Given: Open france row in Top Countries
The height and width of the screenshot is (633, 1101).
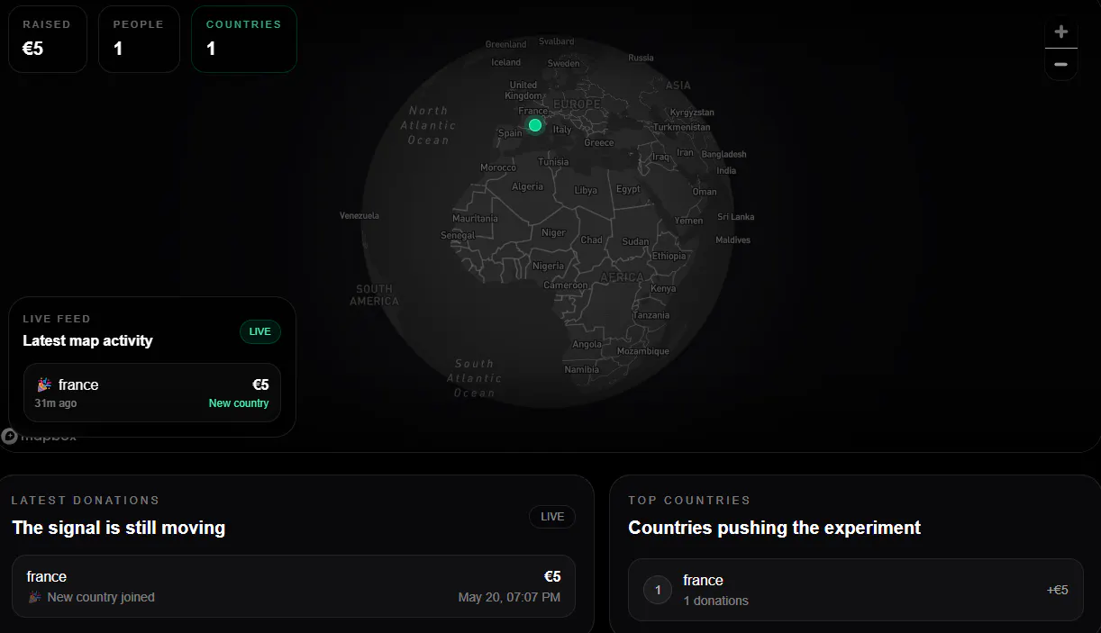Looking at the screenshot, I should (x=855, y=590).
